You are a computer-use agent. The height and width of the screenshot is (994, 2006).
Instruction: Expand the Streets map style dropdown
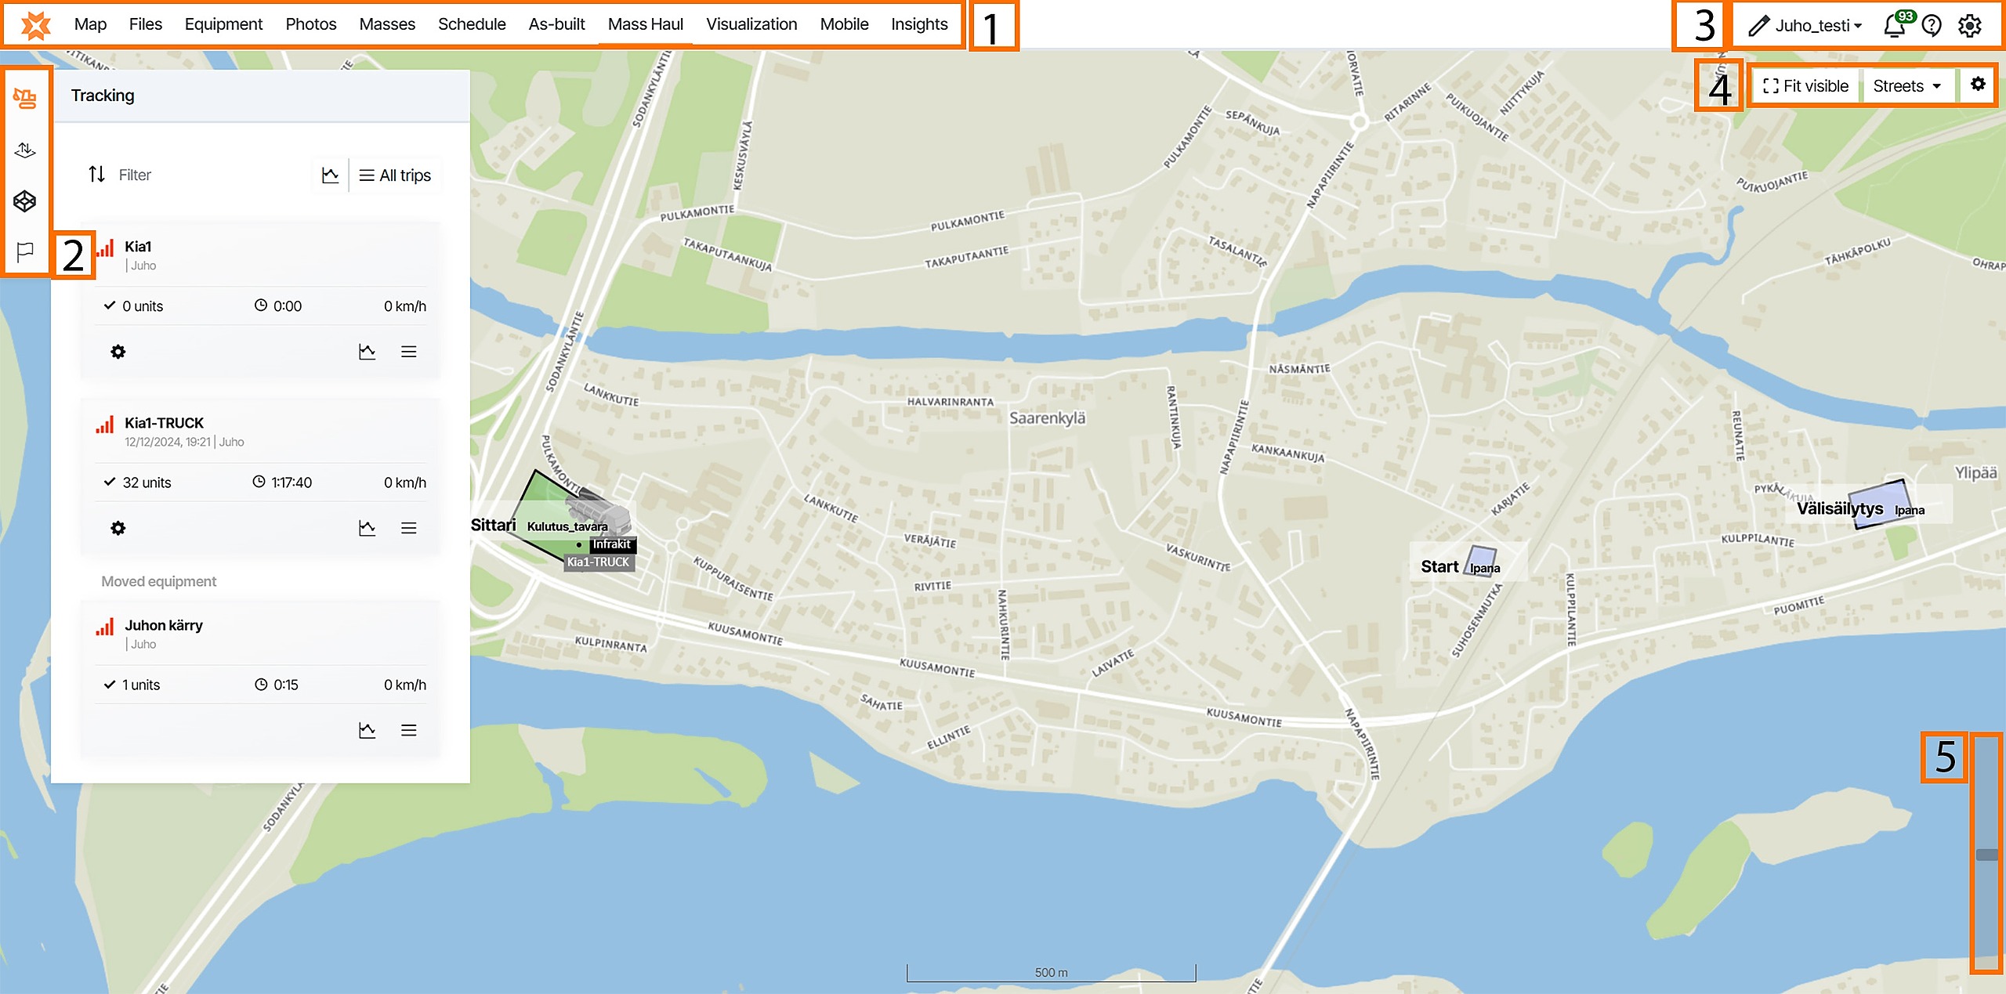tap(1906, 86)
